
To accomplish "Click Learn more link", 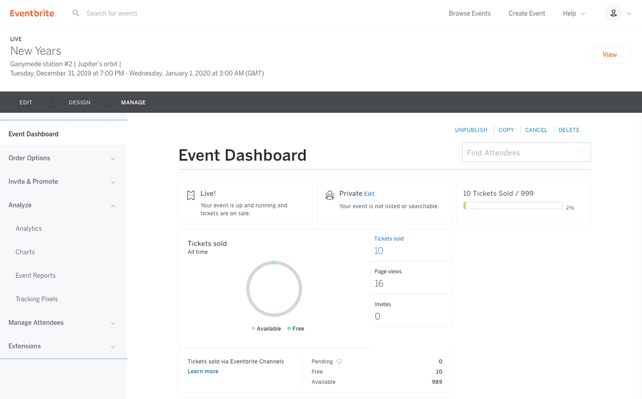I will pos(203,371).
